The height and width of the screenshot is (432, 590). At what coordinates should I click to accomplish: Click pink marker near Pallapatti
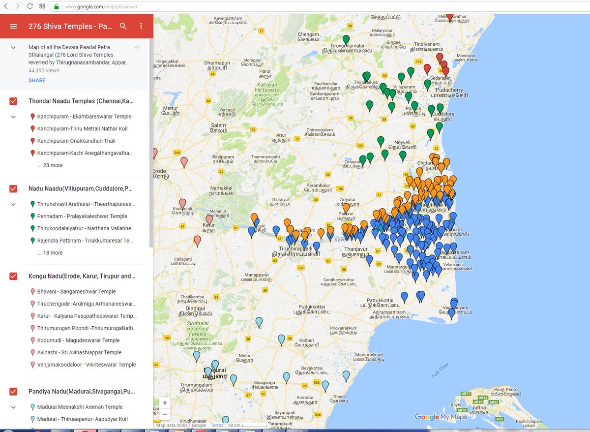coord(197,241)
